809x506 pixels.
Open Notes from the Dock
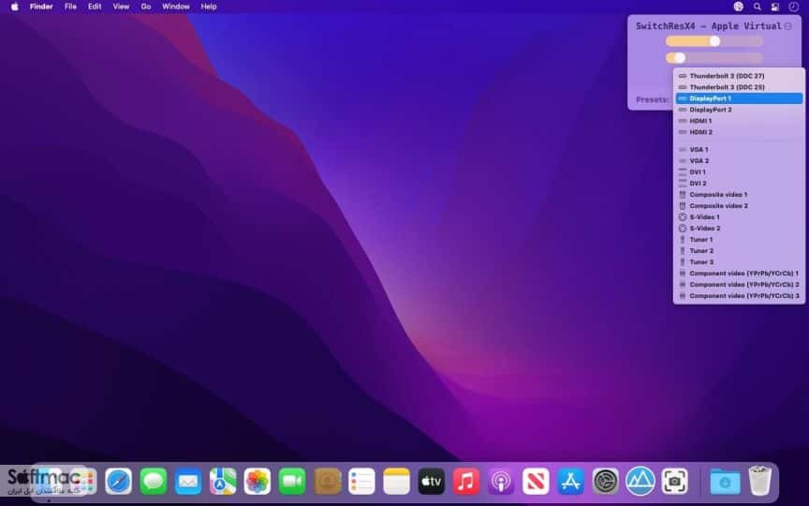(396, 482)
